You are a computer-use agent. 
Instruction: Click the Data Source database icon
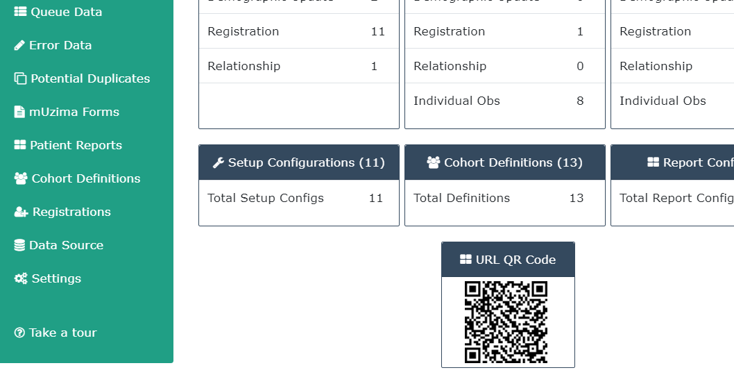(19, 245)
